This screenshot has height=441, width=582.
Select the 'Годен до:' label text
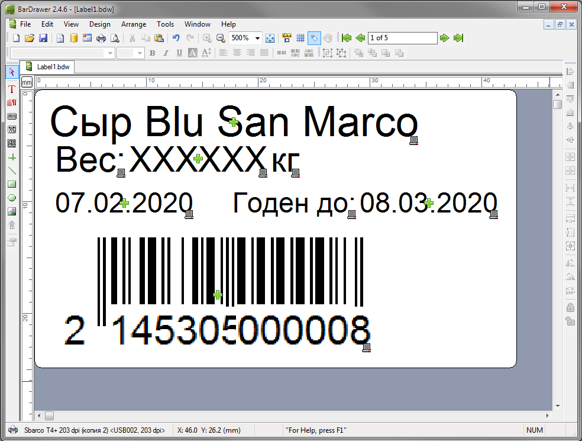click(x=293, y=203)
